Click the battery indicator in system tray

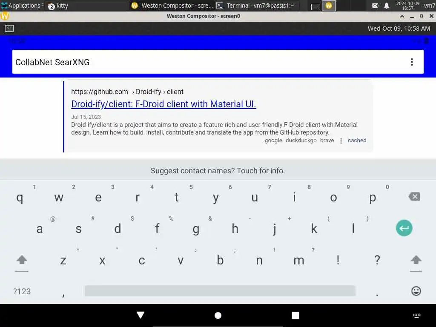click(376, 6)
